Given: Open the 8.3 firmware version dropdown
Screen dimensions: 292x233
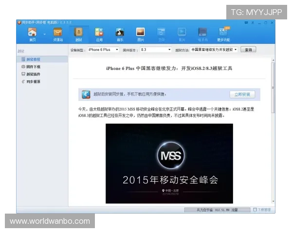Looking at the screenshot, I should [x=156, y=50].
